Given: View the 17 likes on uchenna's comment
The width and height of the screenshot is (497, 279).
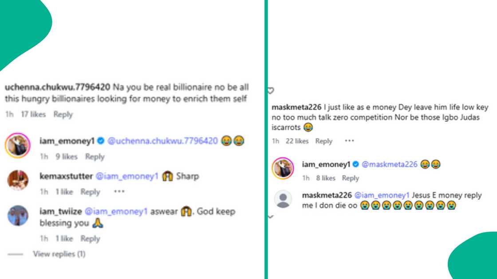Looking at the screenshot, I should [32, 114].
